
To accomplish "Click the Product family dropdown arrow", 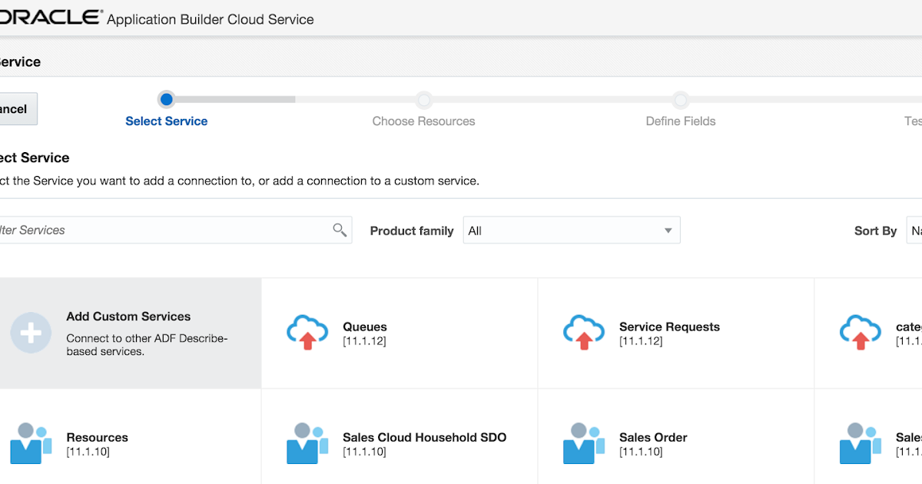I will pyautogui.click(x=668, y=230).
